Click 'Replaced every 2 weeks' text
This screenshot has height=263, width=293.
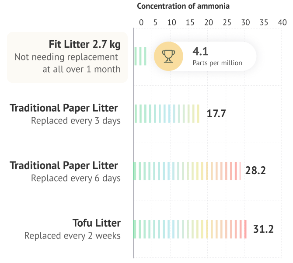tap(73, 236)
